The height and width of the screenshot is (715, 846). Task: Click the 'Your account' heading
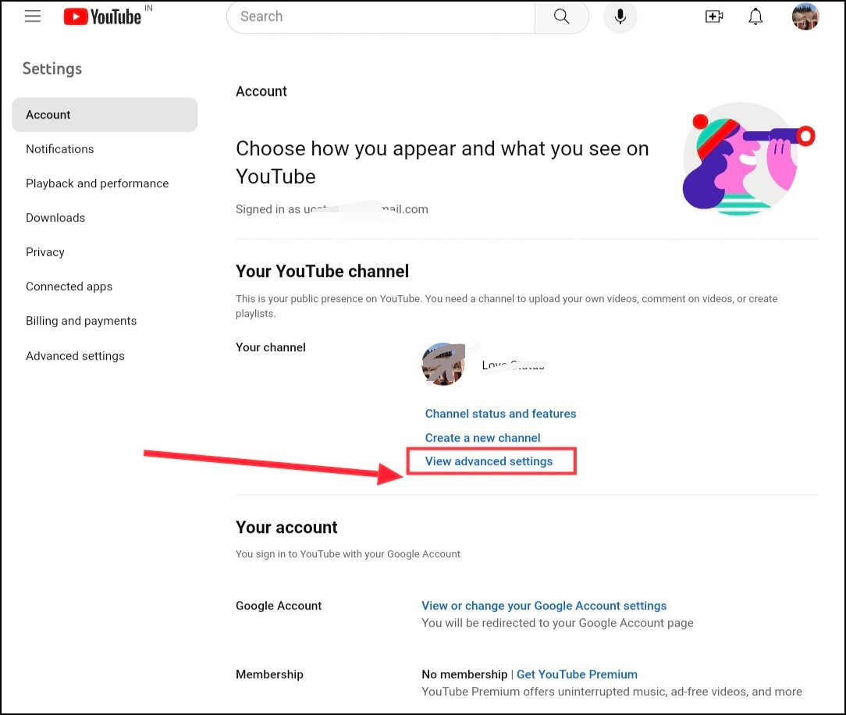pos(286,527)
